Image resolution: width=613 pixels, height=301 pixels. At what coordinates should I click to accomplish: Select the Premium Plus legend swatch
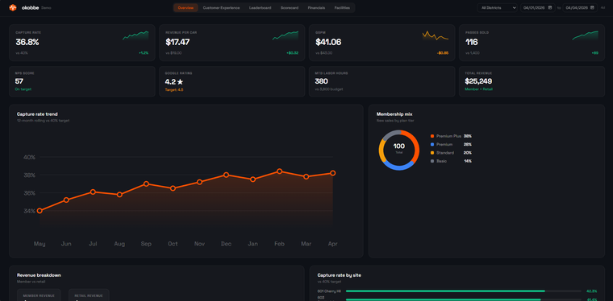point(432,136)
